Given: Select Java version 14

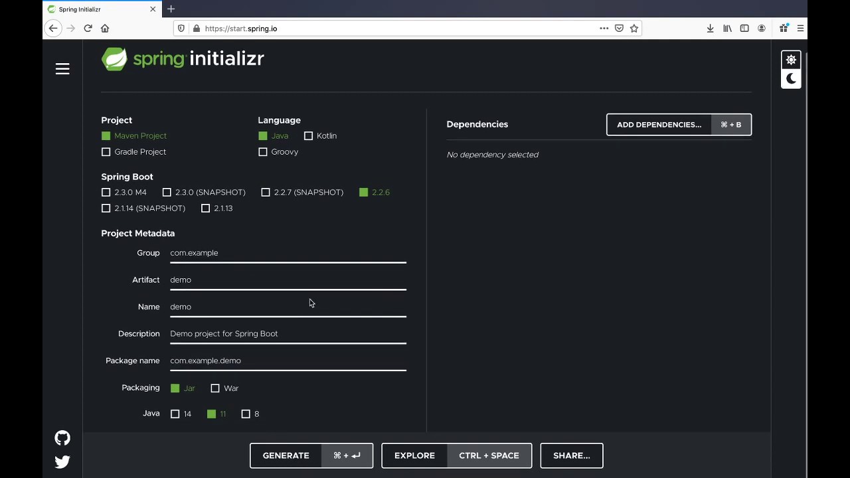Looking at the screenshot, I should click(181, 414).
